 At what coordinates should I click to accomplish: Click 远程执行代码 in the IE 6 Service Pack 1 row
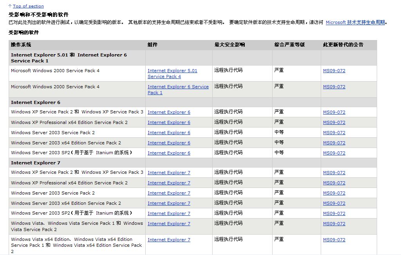228,86
